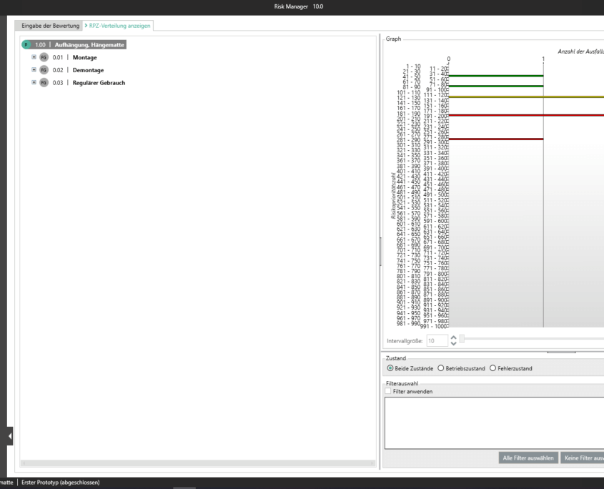Select the Betriebszustand radio option
This screenshot has height=489, width=604.
pos(440,368)
